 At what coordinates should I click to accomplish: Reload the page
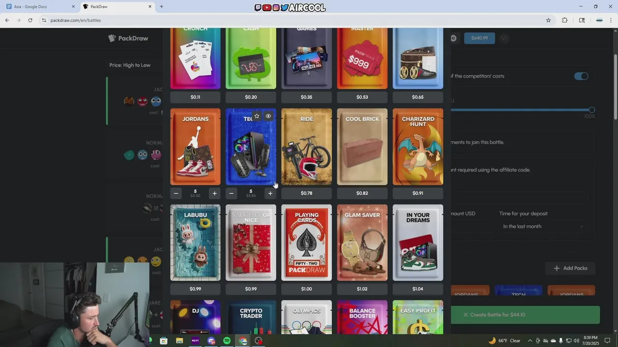point(30,20)
